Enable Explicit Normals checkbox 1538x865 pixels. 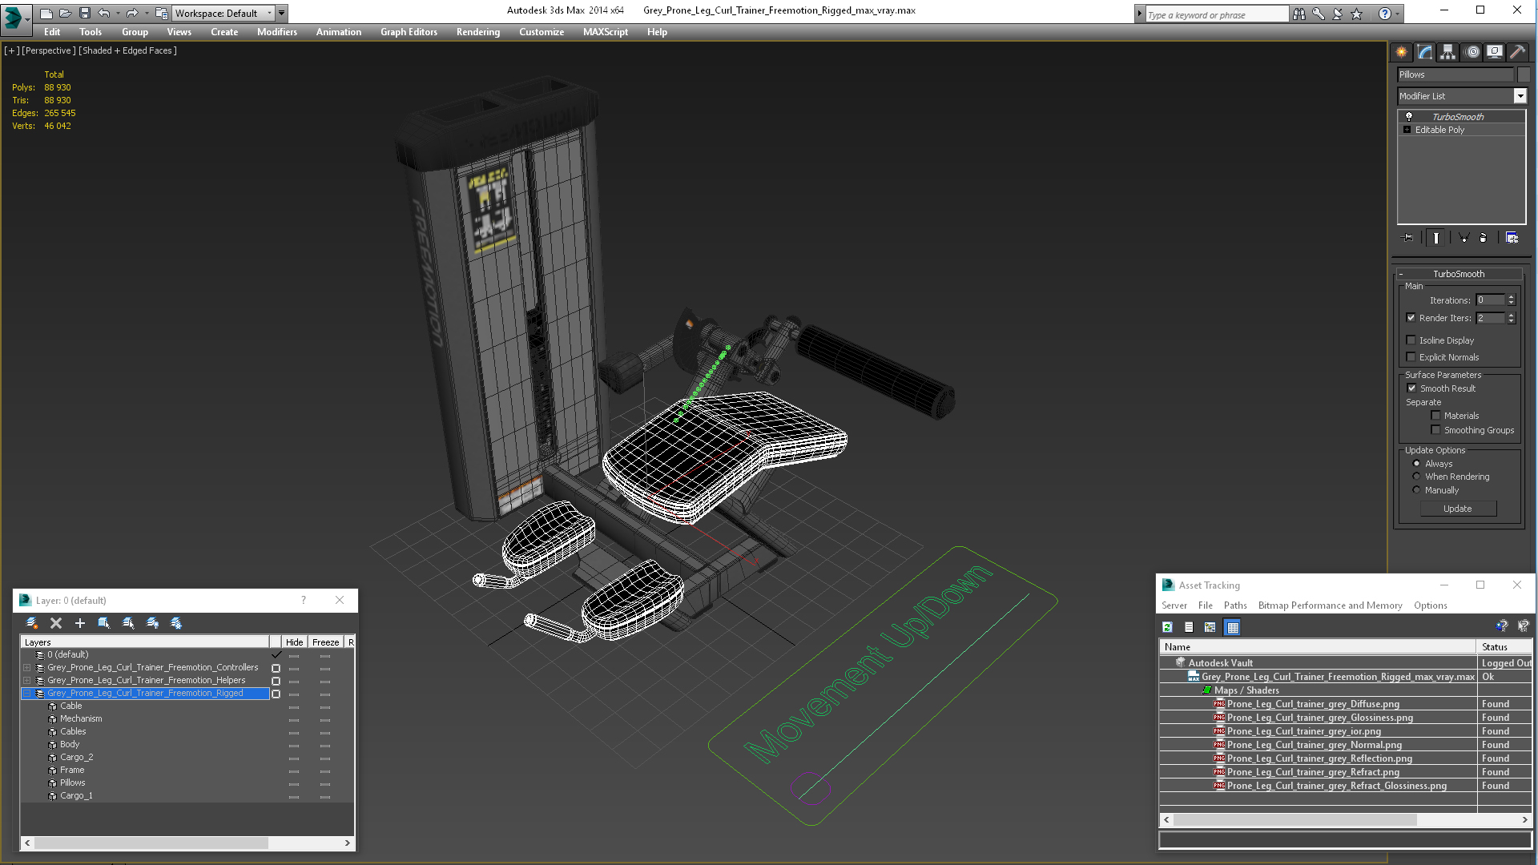(1411, 357)
